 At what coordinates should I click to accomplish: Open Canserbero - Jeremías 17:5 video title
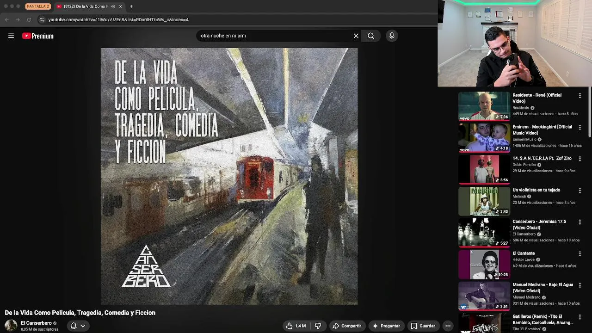tap(539, 224)
